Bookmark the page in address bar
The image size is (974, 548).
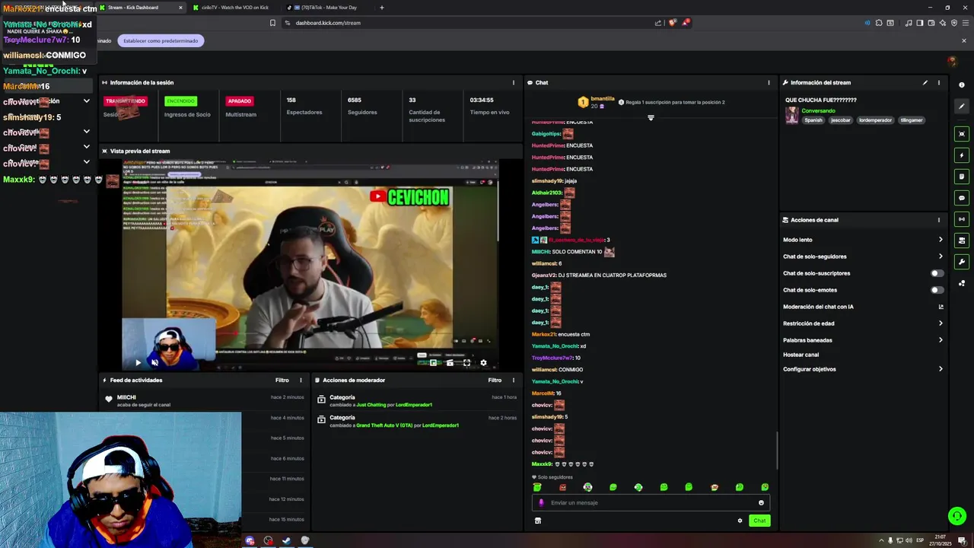coord(272,23)
